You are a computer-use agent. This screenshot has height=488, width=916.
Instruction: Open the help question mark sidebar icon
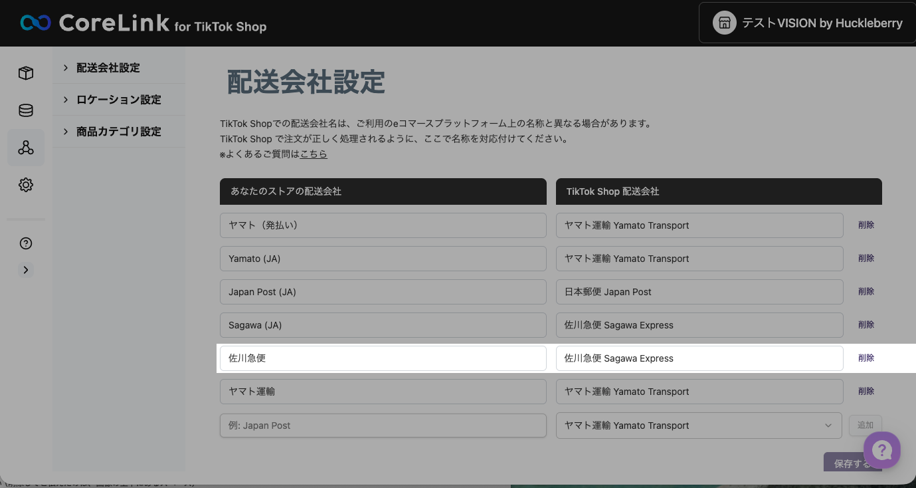26,243
